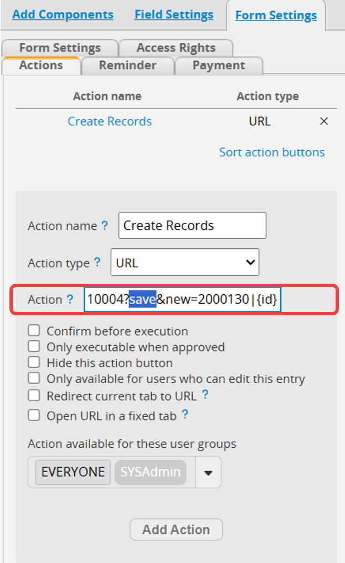Check Open URL in a fixed tab
The image size is (345, 563).
[x=34, y=416]
